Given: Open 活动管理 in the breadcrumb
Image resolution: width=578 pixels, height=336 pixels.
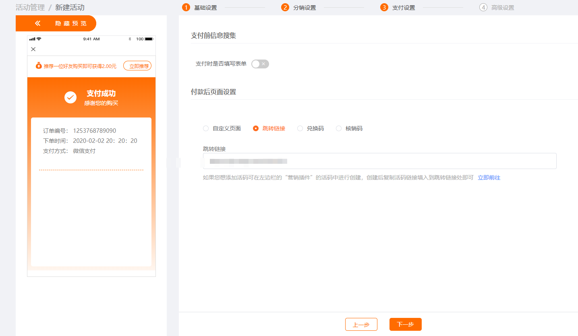Looking at the screenshot, I should click(x=30, y=7).
